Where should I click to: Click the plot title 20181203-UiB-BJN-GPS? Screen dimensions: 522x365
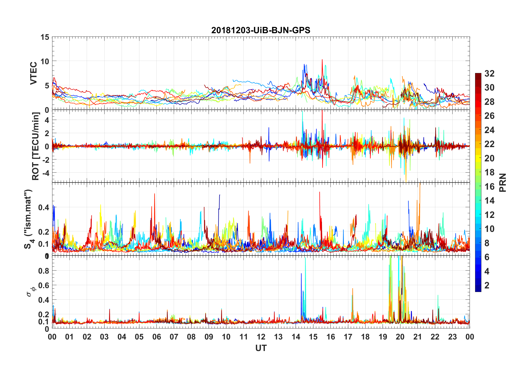261,30
